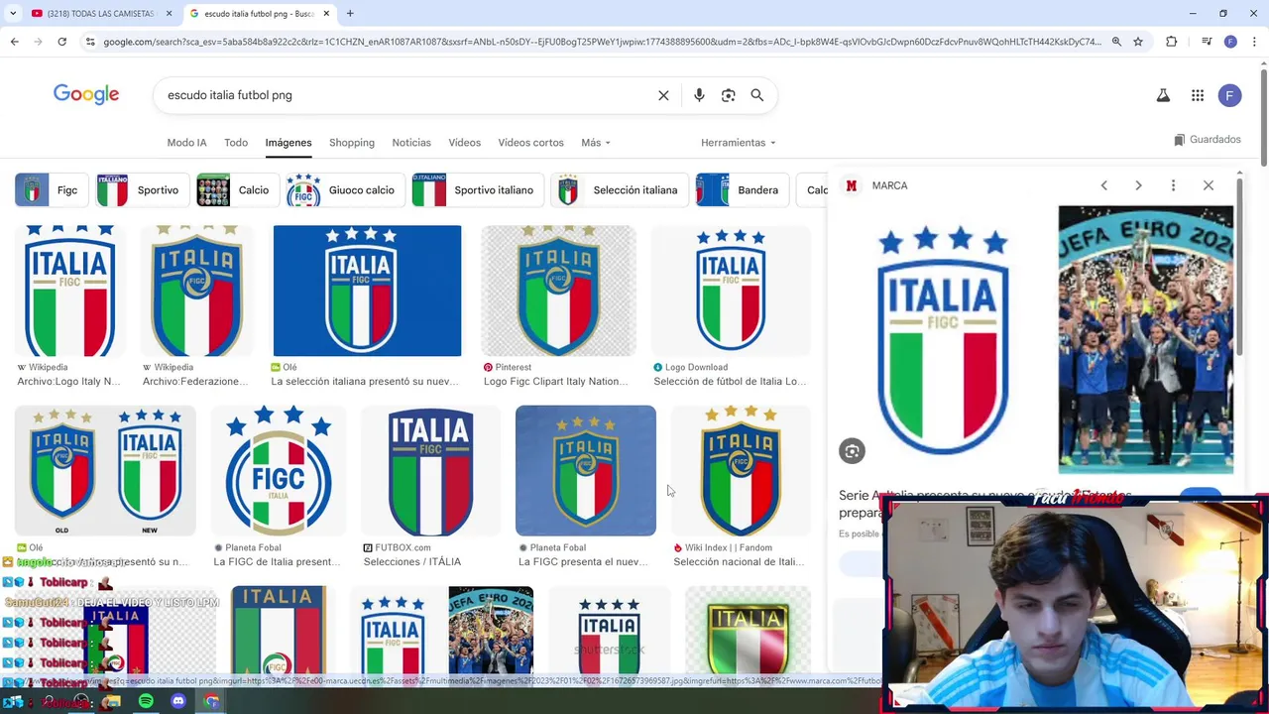Open Google Lens image search icon
Screen dimensions: 1269x714
click(x=729, y=95)
